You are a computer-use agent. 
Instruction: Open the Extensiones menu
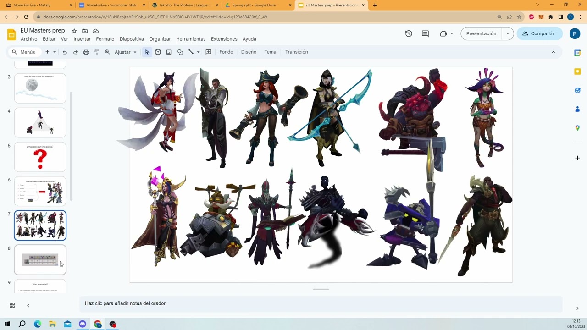pos(224,39)
